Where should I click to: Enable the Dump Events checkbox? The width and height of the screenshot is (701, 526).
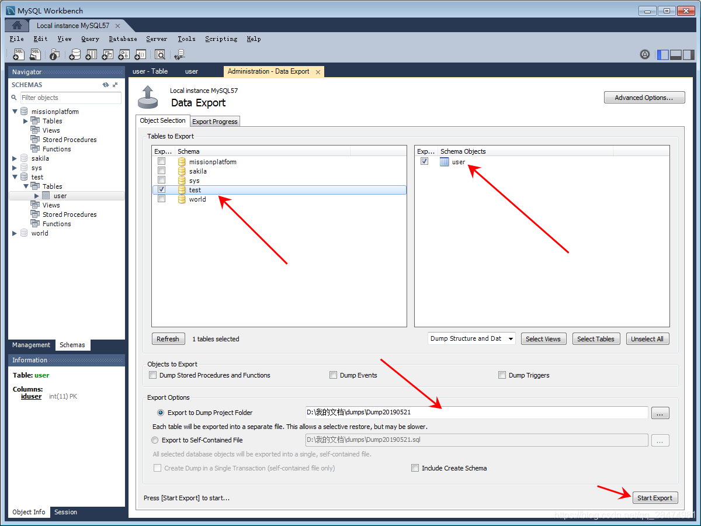[334, 375]
